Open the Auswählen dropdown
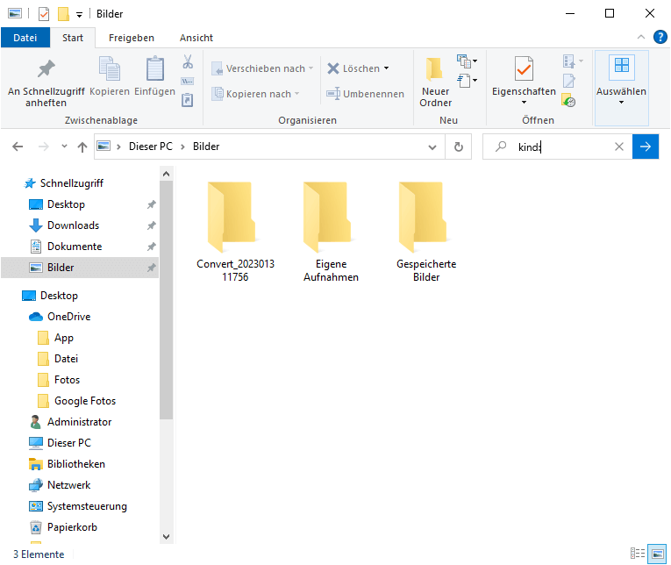This screenshot has height=565, width=671. (621, 81)
